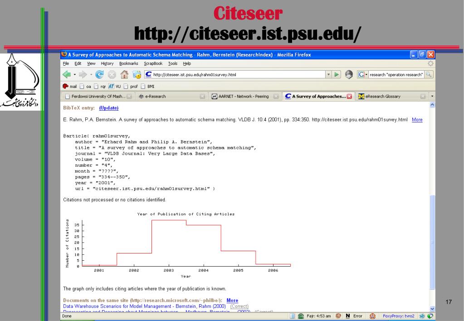Click the N Error status bar icon
Screen dimensions: 464x321
355,316
